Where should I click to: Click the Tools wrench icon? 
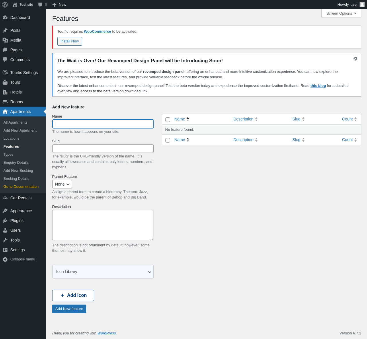pyautogui.click(x=5, y=240)
